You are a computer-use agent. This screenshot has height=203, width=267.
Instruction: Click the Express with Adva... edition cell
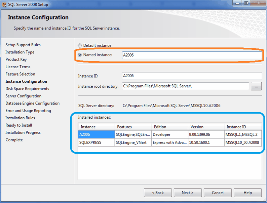170,143
